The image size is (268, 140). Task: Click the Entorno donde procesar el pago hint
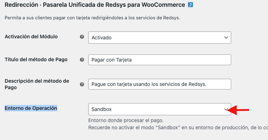pyautogui.click(x=126, y=120)
